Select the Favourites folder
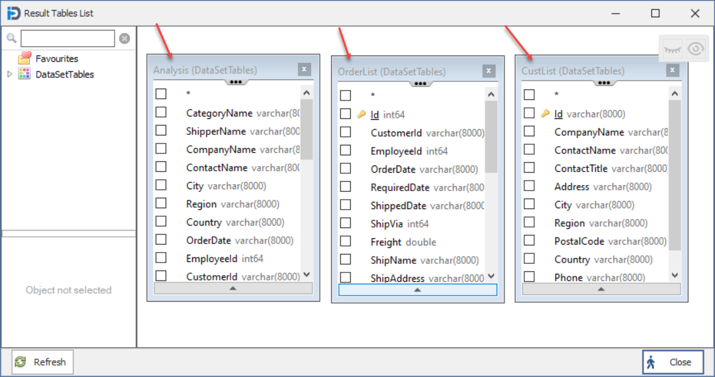Screen dimensions: 715x377 (x=56, y=59)
